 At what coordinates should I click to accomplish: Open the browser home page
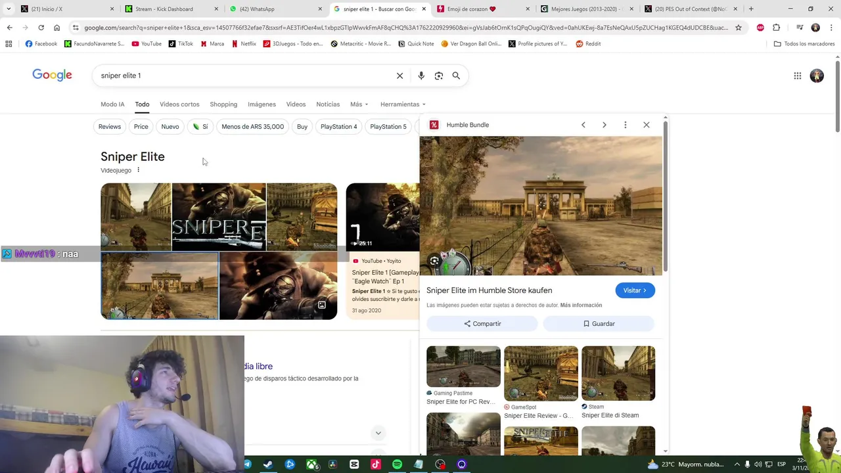57,28
